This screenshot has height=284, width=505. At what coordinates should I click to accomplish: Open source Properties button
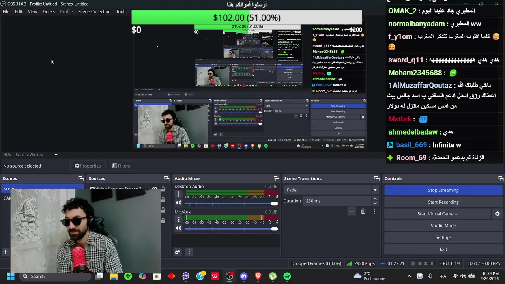(88, 166)
